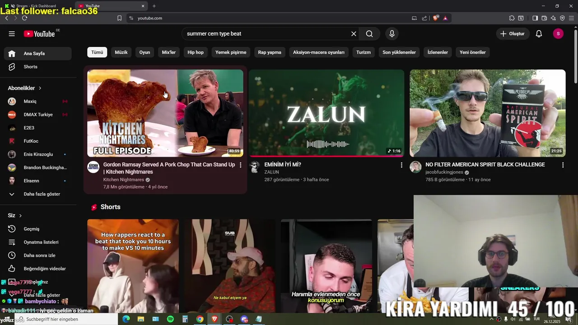This screenshot has width=578, height=325.
Task: Select the Rap yapma filter chip
Action: [270, 52]
